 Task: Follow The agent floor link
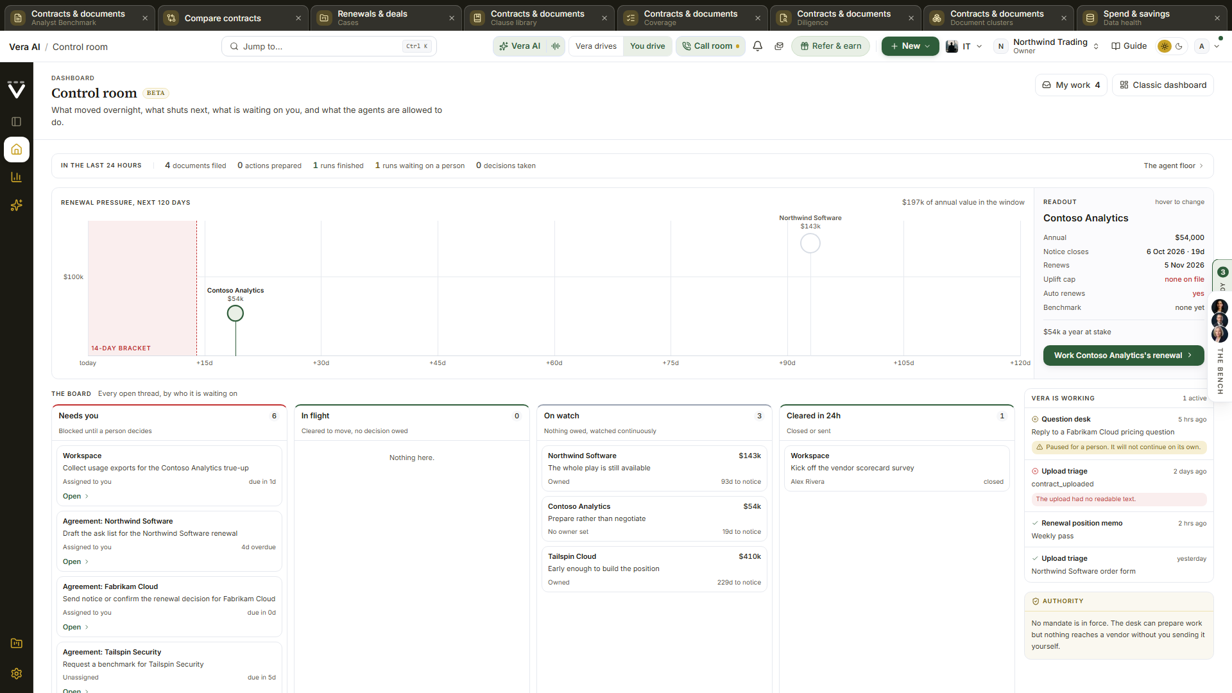pyautogui.click(x=1173, y=166)
